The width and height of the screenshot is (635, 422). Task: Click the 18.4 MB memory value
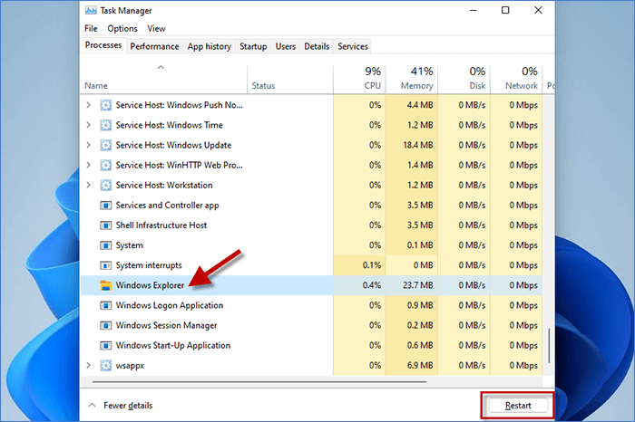click(418, 145)
